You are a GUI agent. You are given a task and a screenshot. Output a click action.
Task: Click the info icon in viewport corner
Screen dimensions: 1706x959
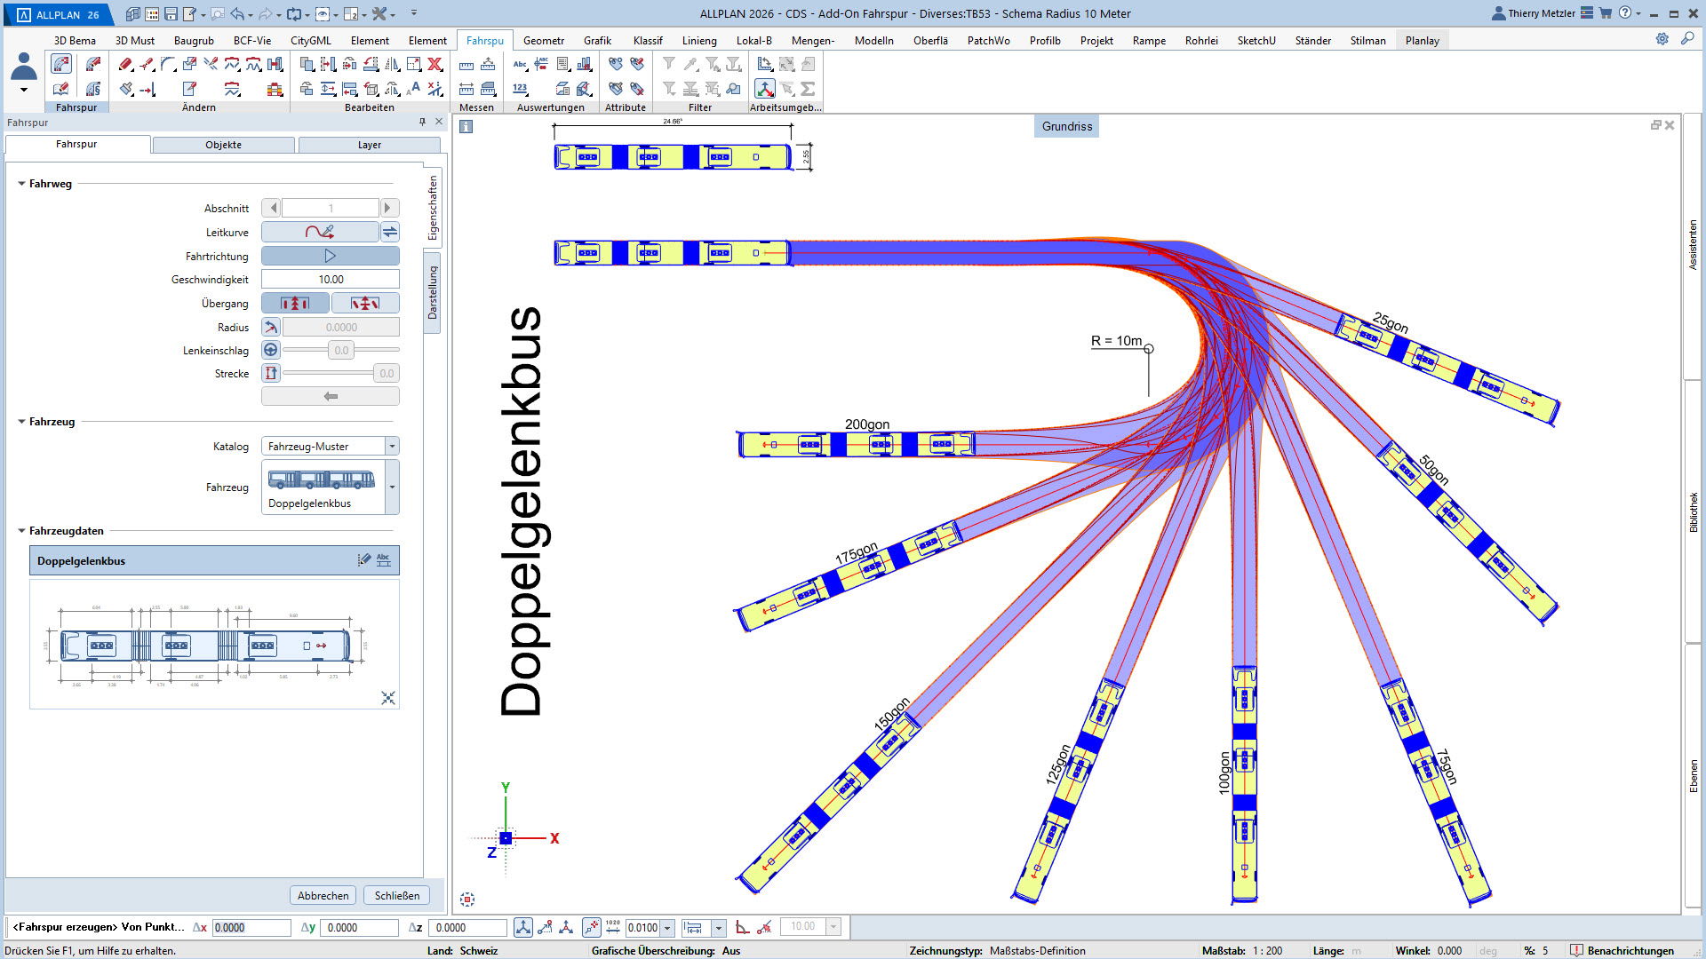click(466, 127)
